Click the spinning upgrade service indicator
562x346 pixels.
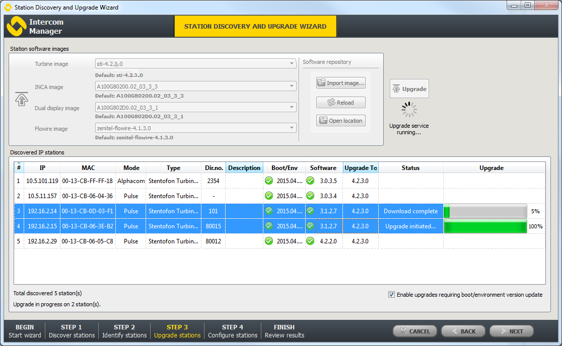409,110
